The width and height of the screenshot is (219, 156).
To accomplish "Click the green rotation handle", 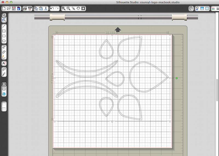I will tap(177, 78).
